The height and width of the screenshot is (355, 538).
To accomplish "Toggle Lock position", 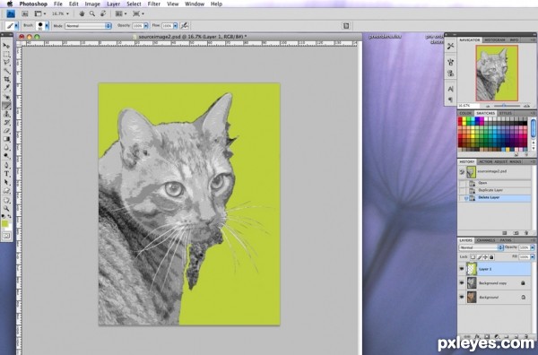I will (x=485, y=257).
